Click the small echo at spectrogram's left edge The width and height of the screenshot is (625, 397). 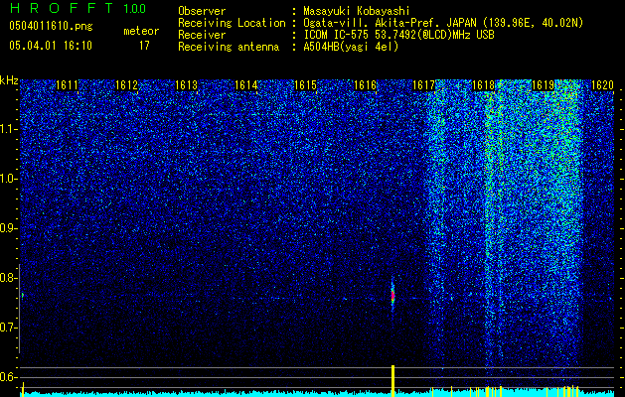[23, 295]
